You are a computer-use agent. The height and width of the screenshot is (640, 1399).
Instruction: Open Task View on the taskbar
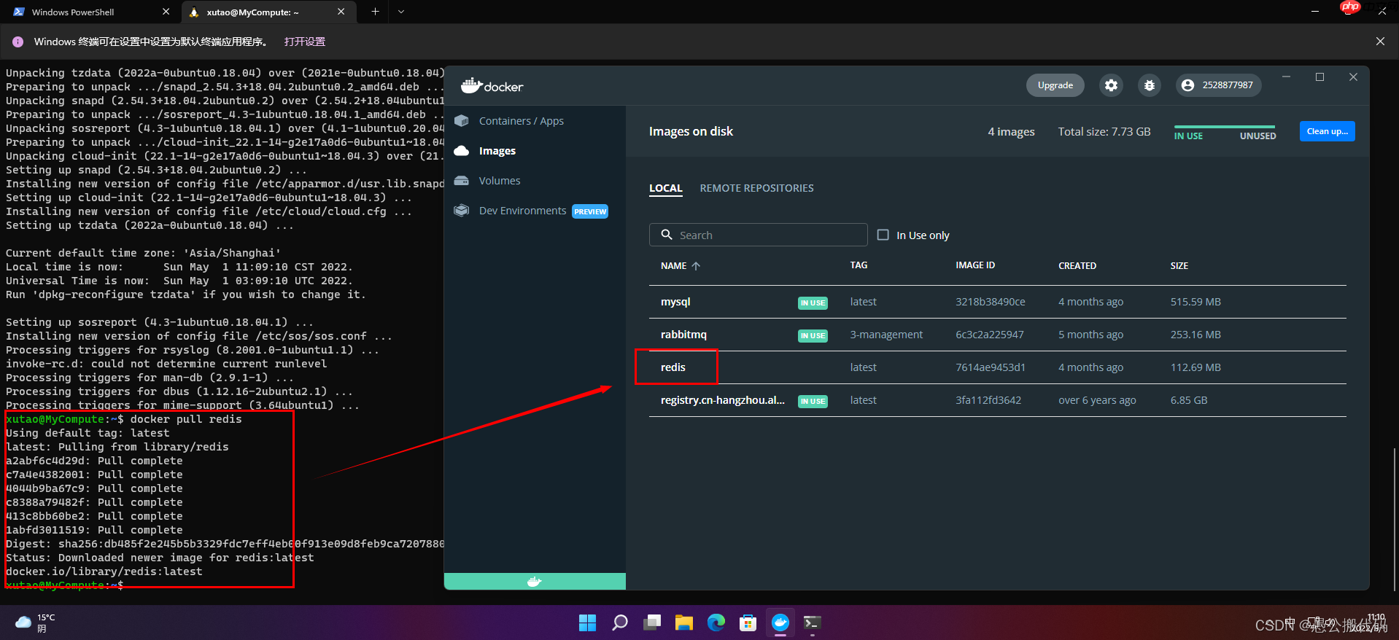[652, 623]
